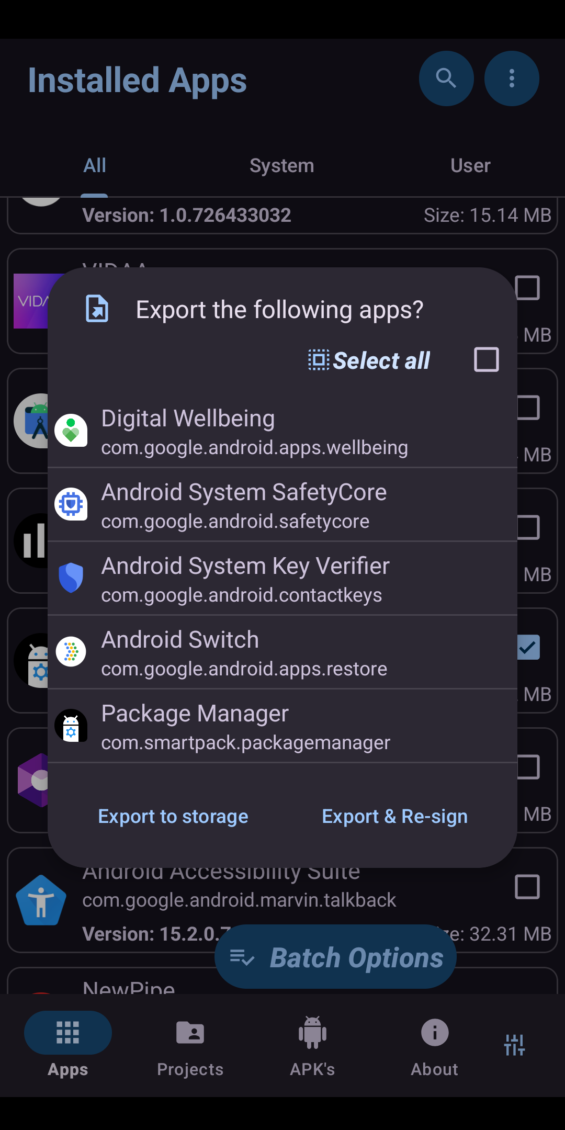Tap Export & Re-sign
Viewport: 565px width, 1130px height.
[x=395, y=817]
